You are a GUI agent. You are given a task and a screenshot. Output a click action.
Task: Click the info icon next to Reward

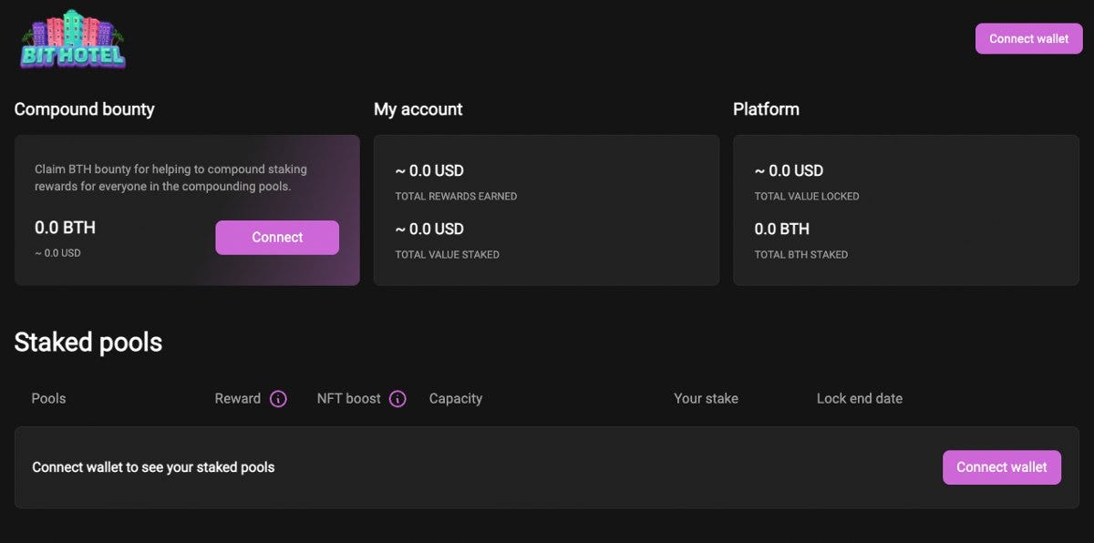(278, 399)
